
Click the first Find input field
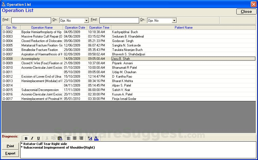31,21
